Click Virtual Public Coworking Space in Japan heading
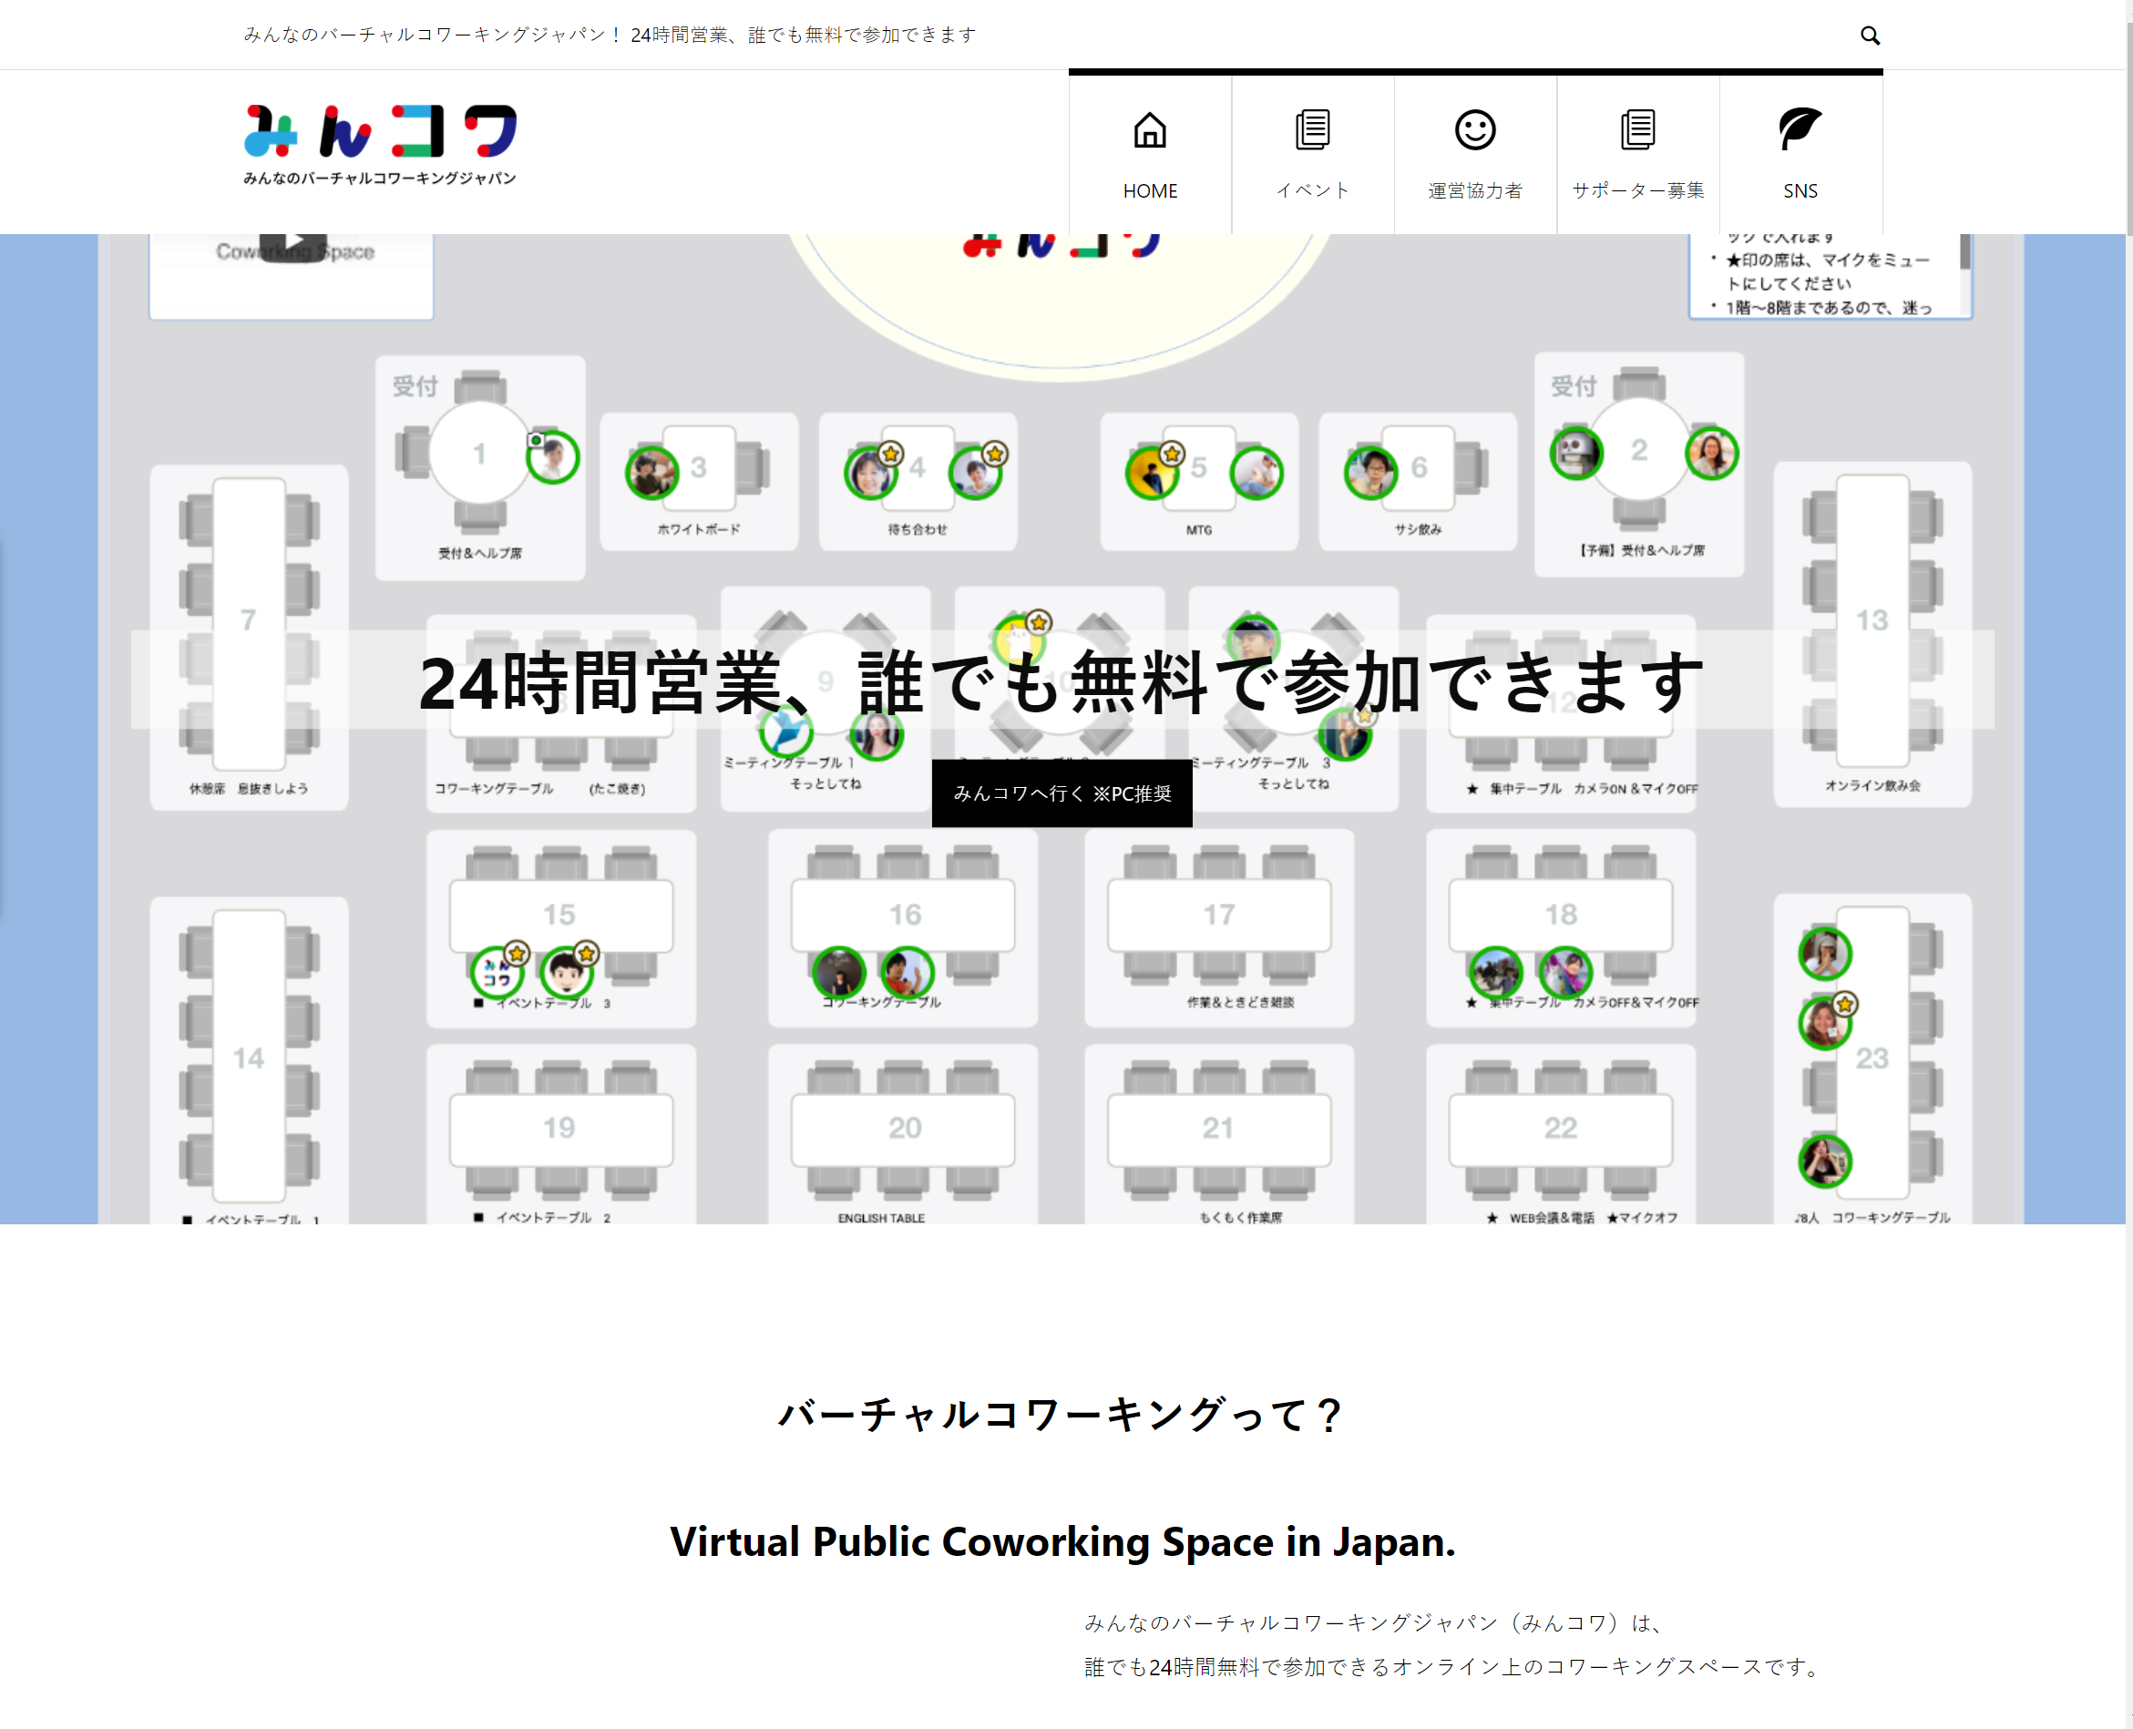Image resolution: width=2133 pixels, height=1729 pixels. point(1062,1541)
